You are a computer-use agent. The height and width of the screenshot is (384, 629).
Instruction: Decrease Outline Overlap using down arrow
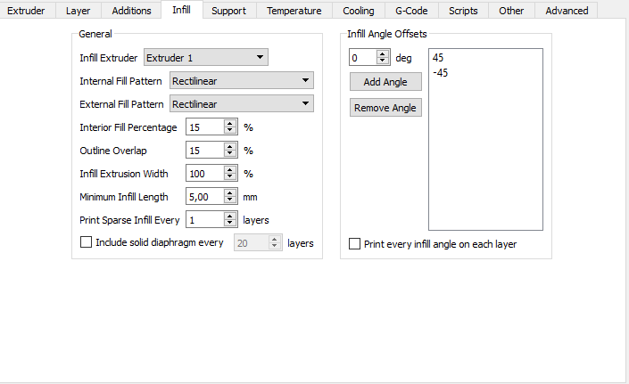[x=229, y=154]
